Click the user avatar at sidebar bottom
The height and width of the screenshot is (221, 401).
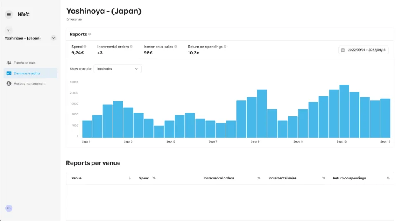[x=9, y=208]
